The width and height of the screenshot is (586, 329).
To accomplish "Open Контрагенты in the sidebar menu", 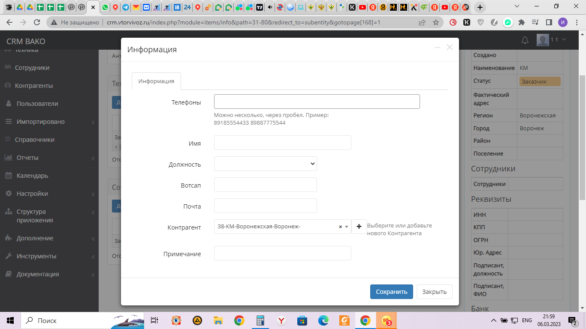I will point(34,86).
